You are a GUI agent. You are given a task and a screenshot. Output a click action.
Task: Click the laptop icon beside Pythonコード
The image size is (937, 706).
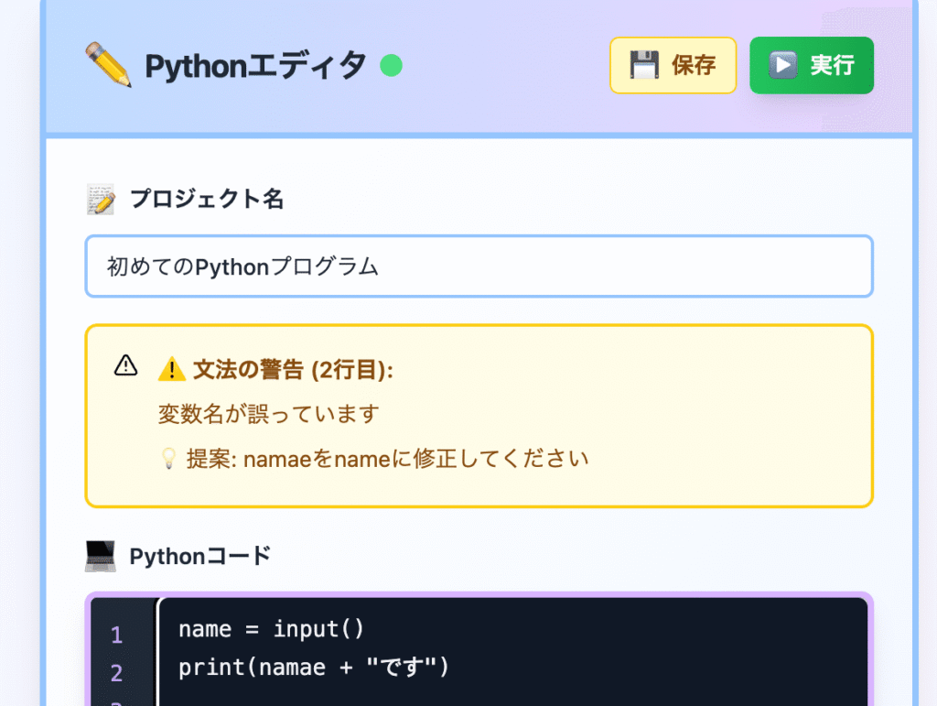click(x=101, y=556)
